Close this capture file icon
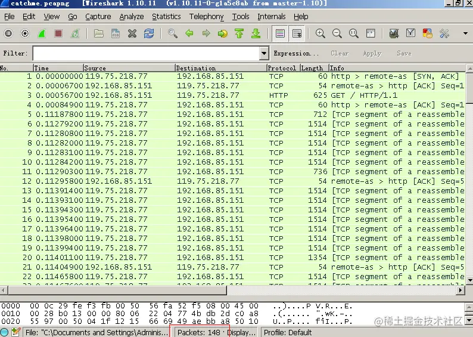 (132, 33)
